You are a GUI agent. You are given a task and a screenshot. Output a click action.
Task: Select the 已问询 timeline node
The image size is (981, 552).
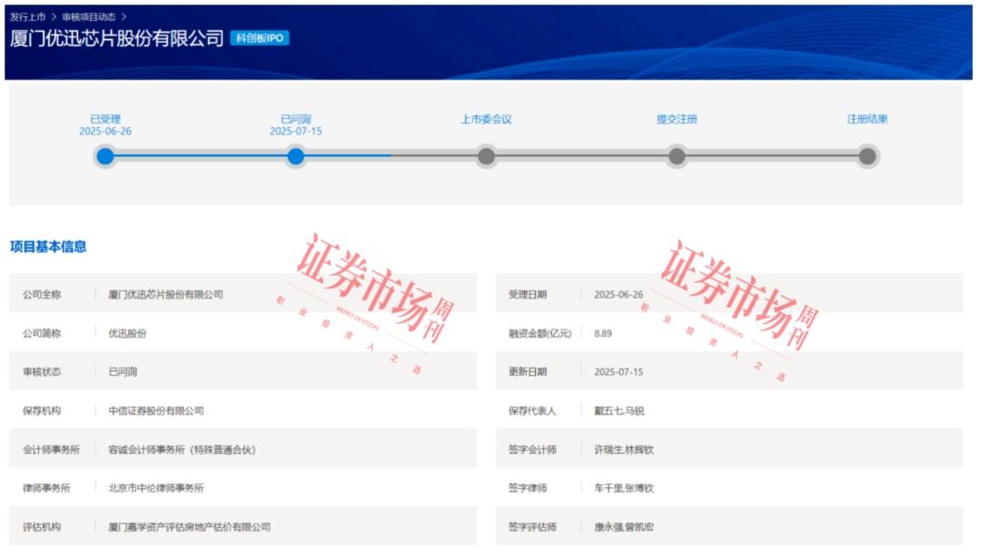click(296, 156)
